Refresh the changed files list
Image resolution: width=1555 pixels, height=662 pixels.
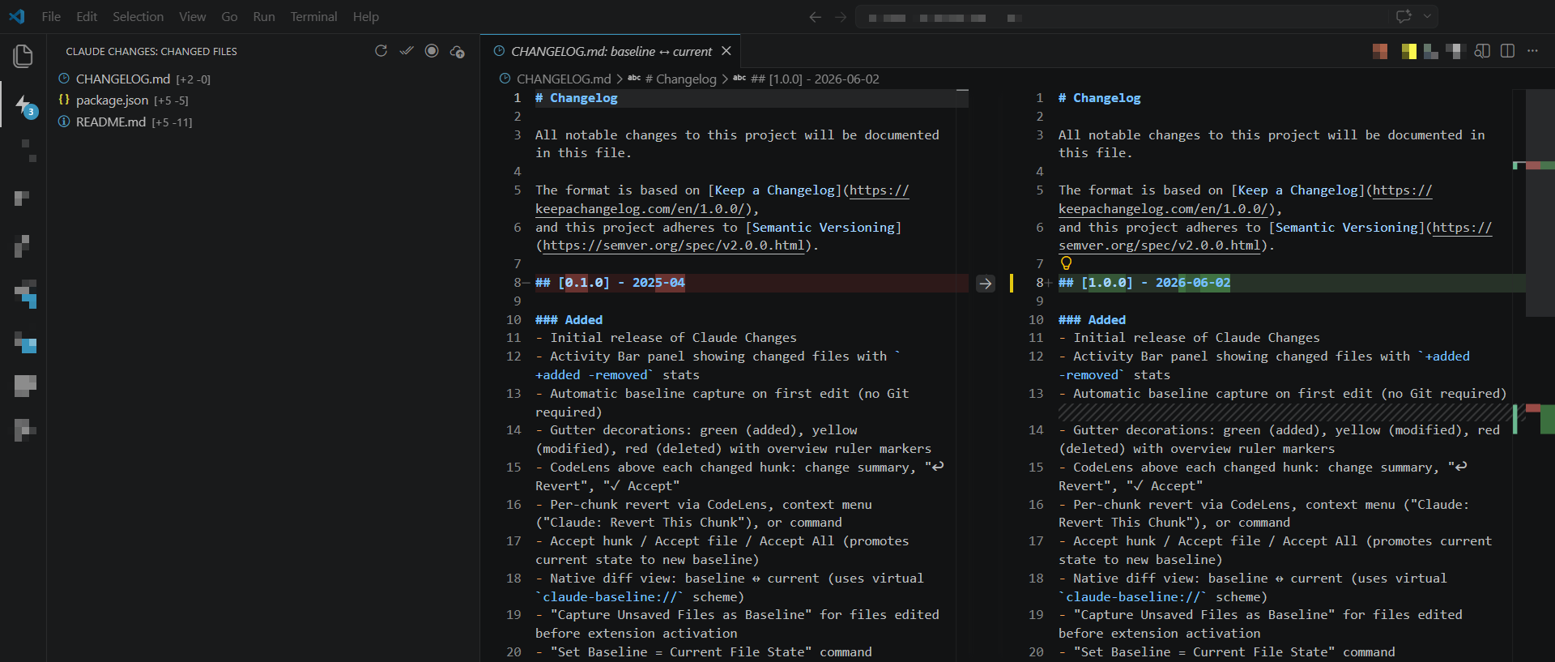pos(381,51)
